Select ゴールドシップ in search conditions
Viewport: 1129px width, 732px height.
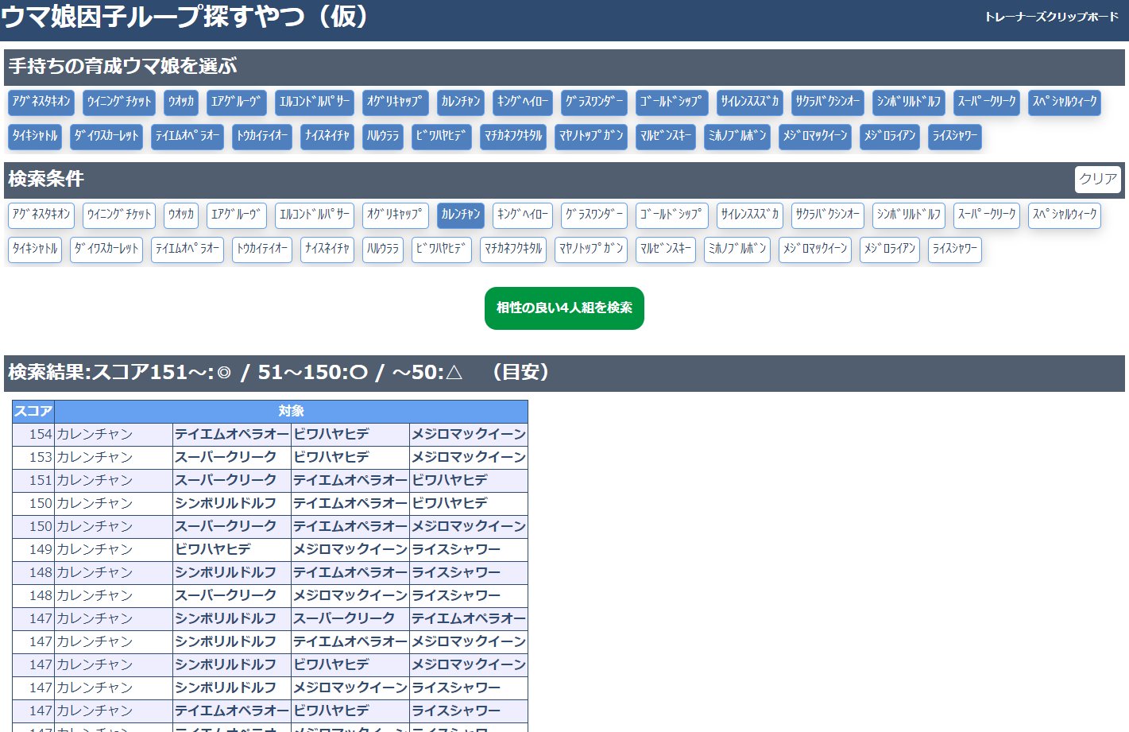tap(671, 215)
